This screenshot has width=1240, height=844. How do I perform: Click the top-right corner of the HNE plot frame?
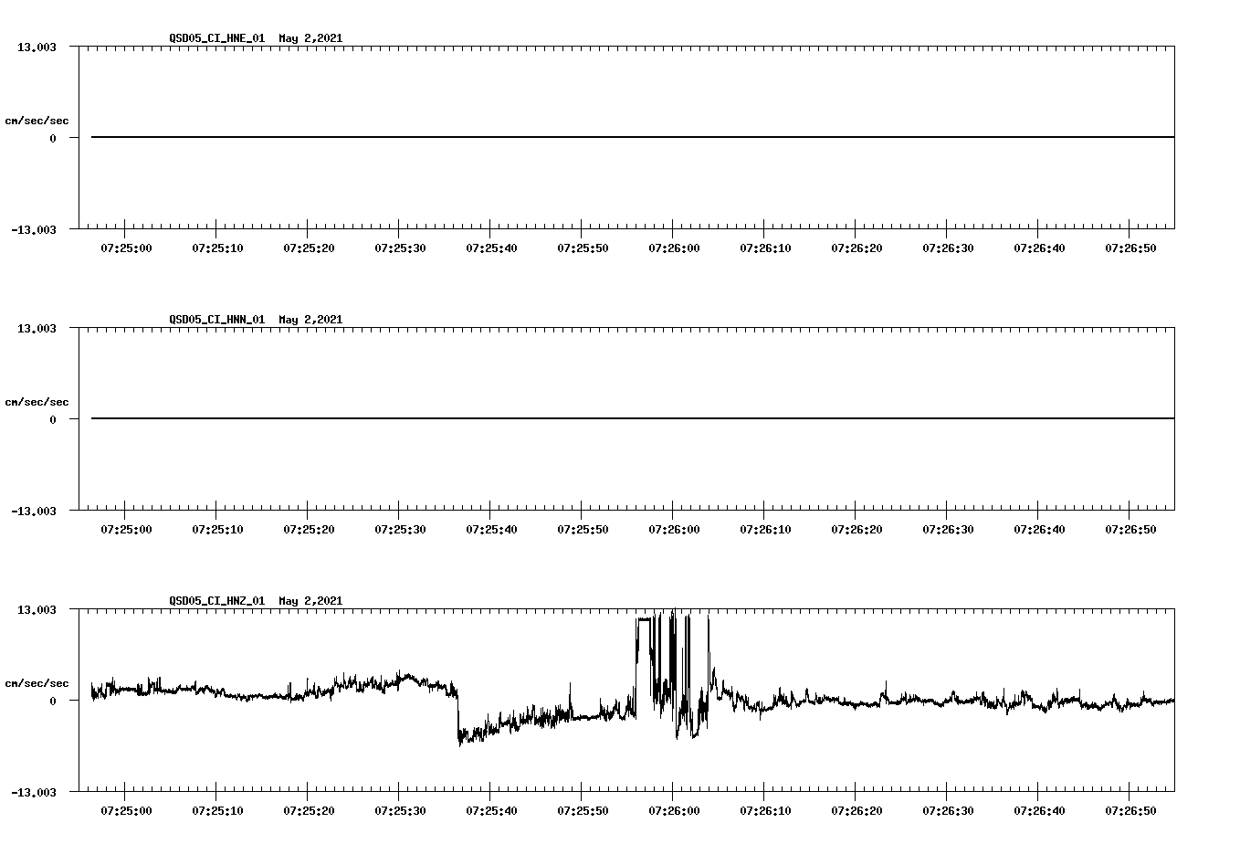coord(1173,46)
